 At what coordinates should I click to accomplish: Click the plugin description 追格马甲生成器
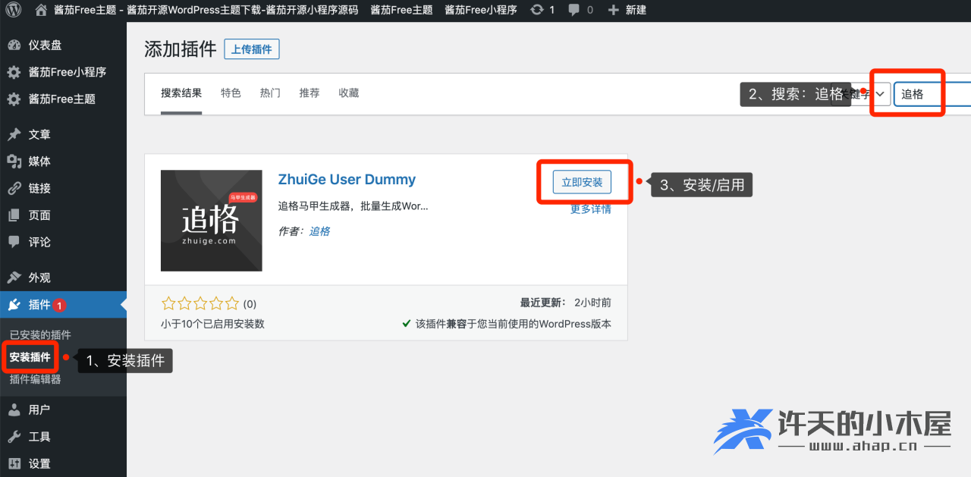[353, 206]
